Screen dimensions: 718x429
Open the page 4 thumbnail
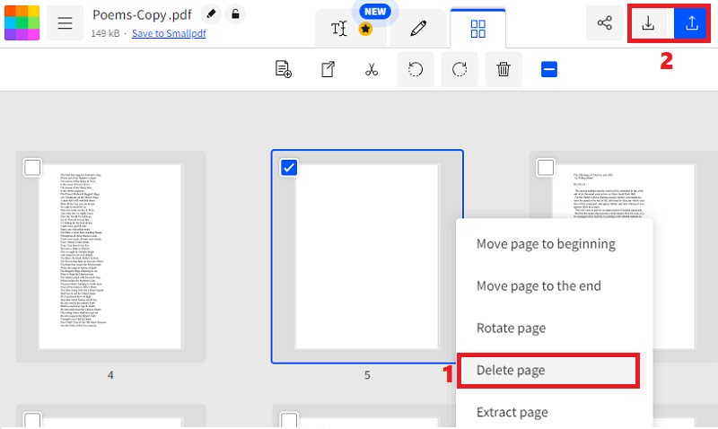point(110,257)
